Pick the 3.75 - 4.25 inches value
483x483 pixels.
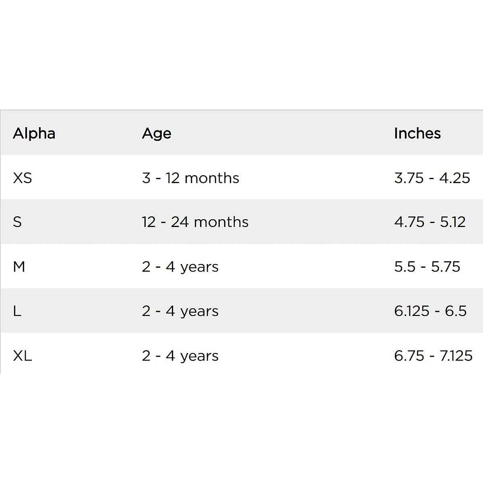[432, 178]
